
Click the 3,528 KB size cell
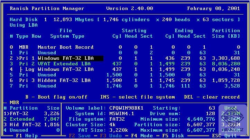(232, 86)
